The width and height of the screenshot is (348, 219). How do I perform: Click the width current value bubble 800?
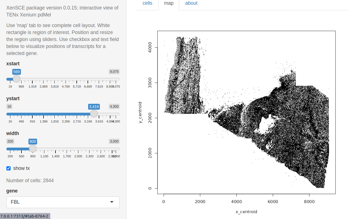[x=33, y=141]
